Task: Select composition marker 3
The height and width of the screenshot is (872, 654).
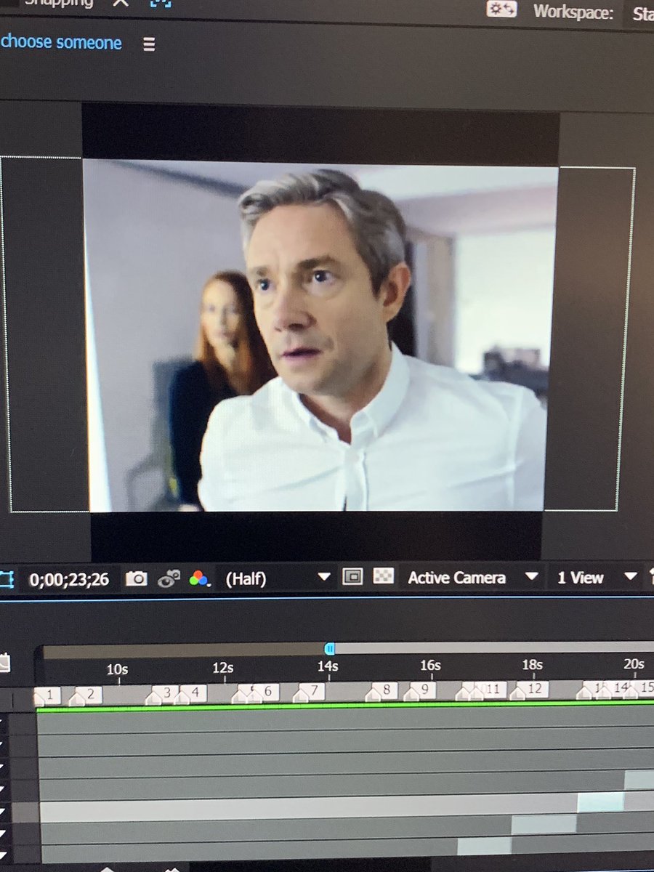Action: click(x=161, y=693)
